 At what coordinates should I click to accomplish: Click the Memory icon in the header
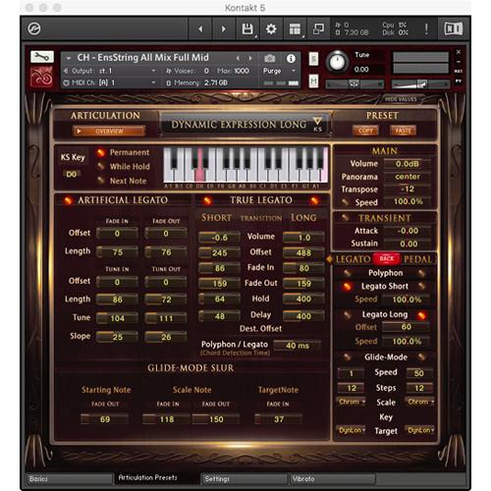click(168, 83)
